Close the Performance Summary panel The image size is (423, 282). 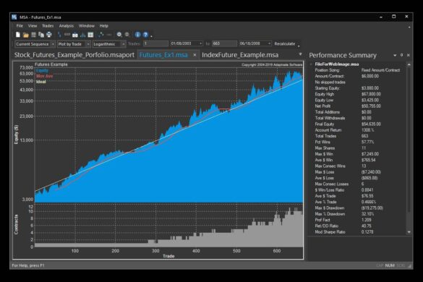[409, 55]
